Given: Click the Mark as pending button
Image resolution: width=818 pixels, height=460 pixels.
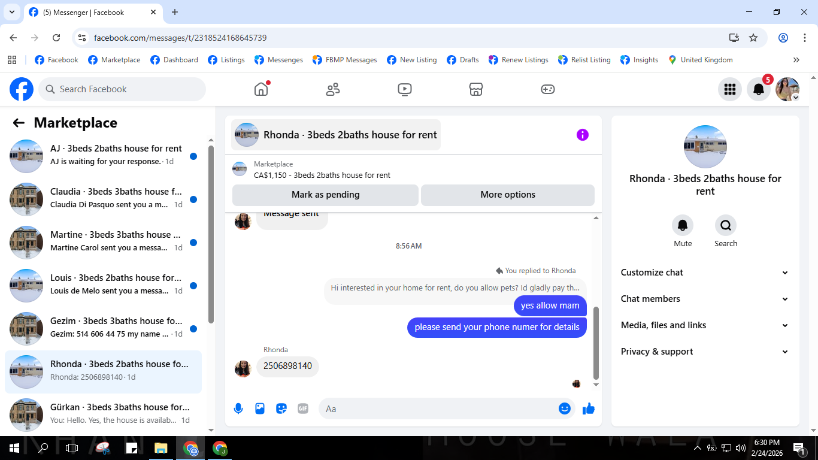Looking at the screenshot, I should 325,195.
